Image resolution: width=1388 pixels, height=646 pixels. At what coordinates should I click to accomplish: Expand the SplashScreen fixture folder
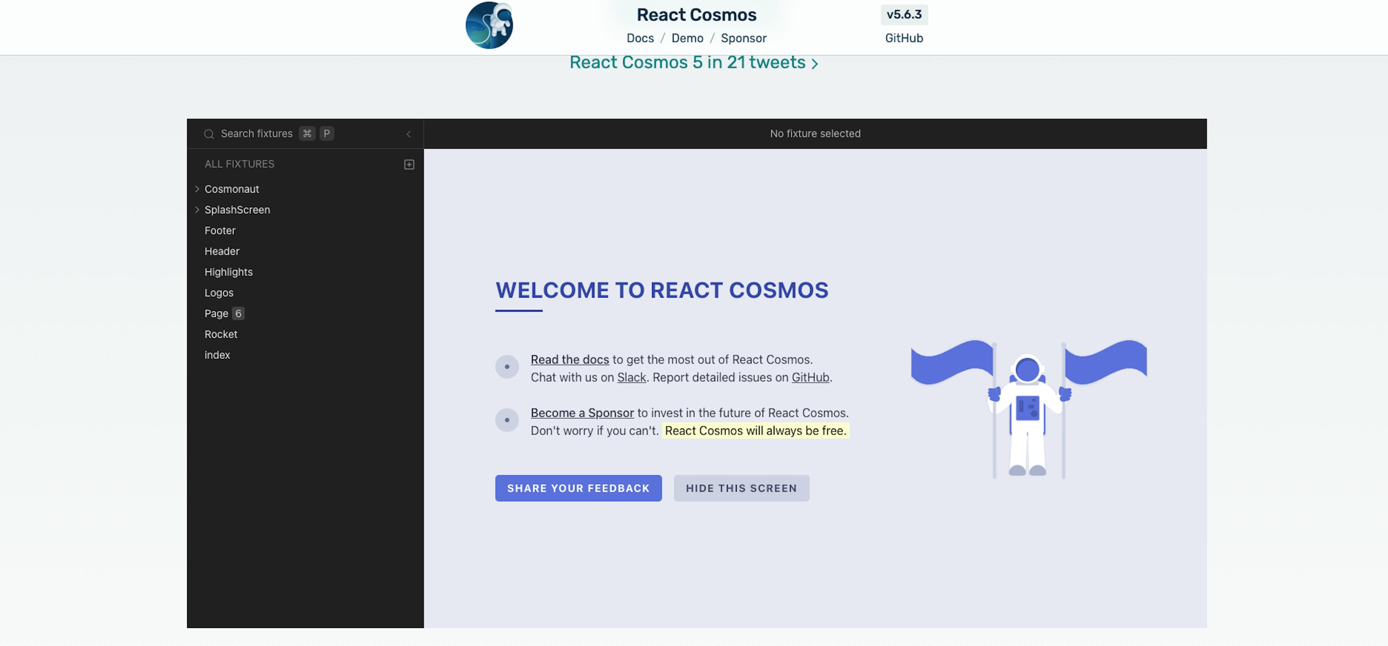pos(197,210)
